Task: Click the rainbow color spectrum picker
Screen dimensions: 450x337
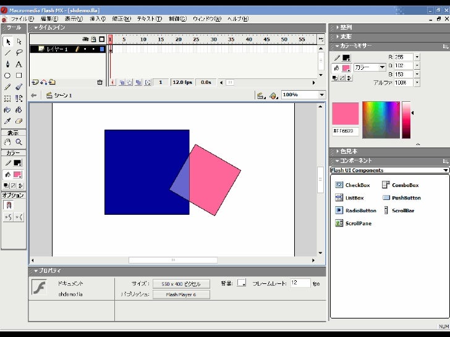Action: (381, 120)
